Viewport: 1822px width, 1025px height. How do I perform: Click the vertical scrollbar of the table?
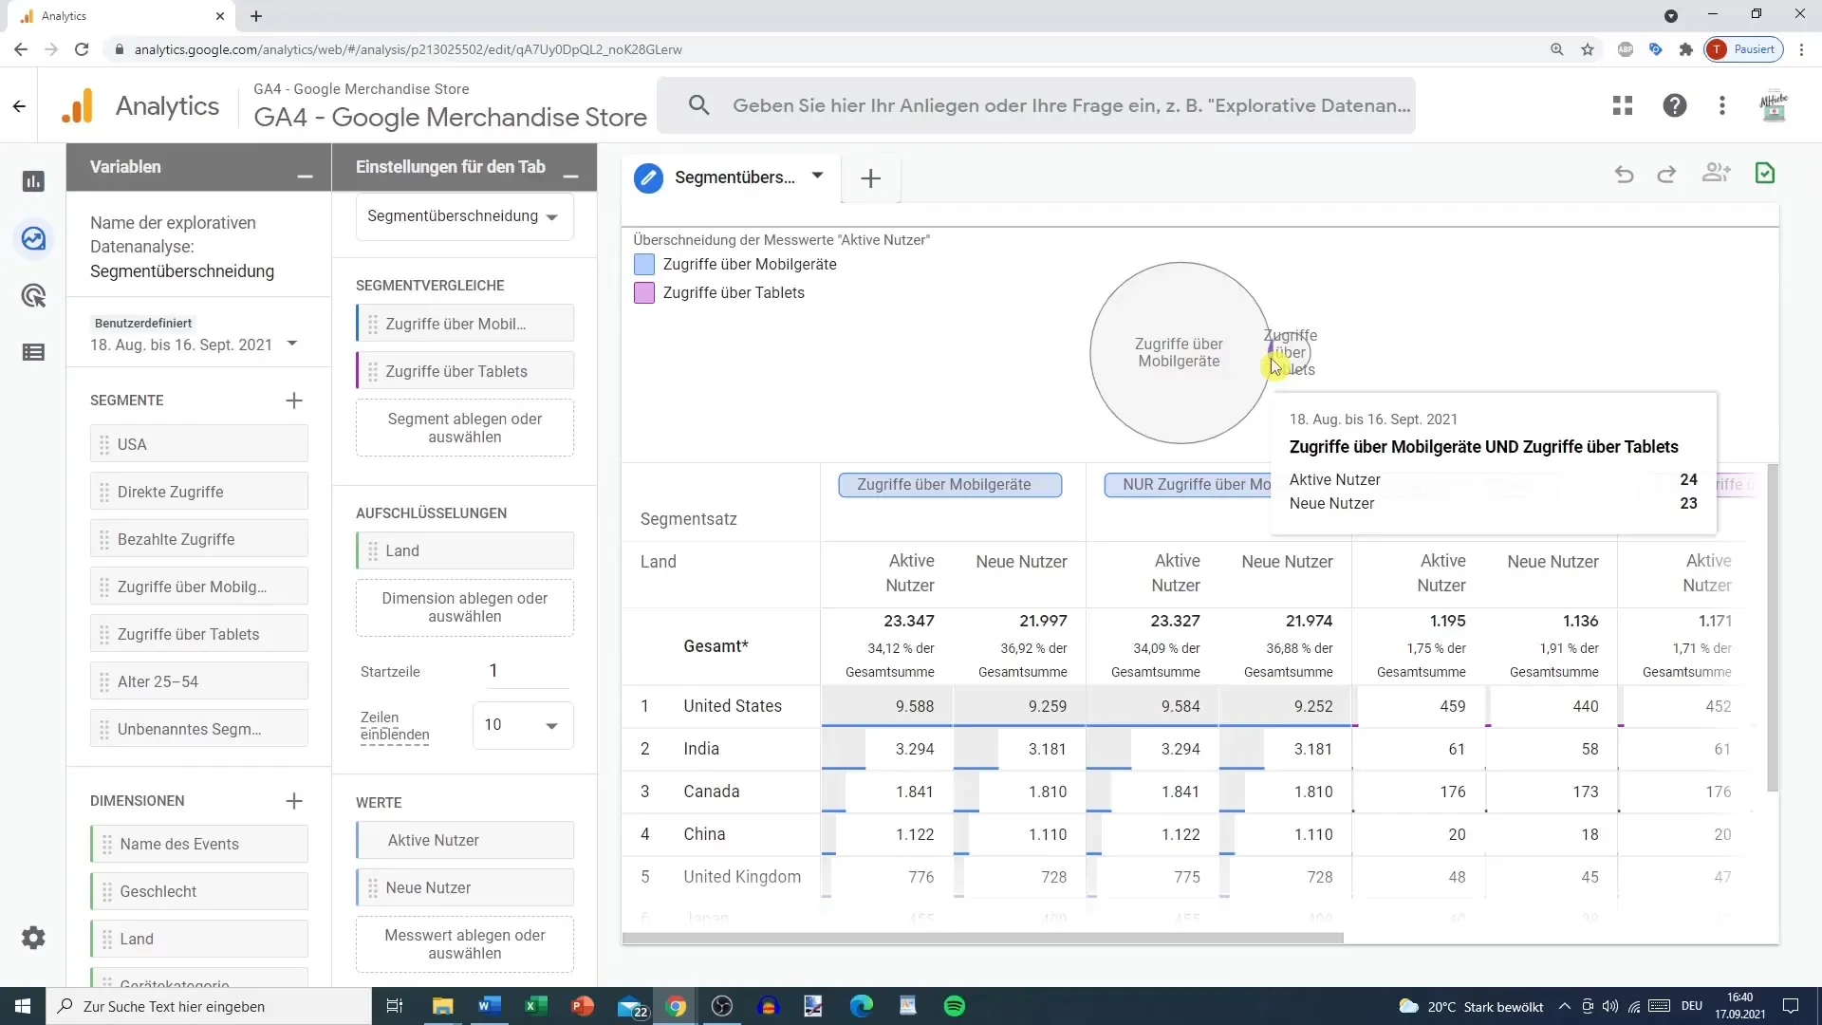coord(1773,628)
